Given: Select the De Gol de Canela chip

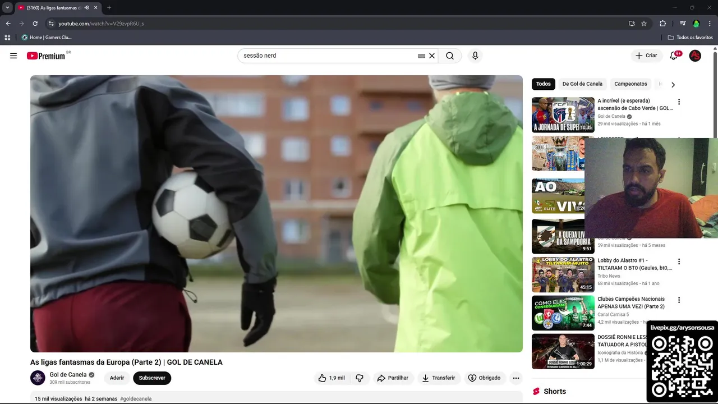Looking at the screenshot, I should 582,84.
